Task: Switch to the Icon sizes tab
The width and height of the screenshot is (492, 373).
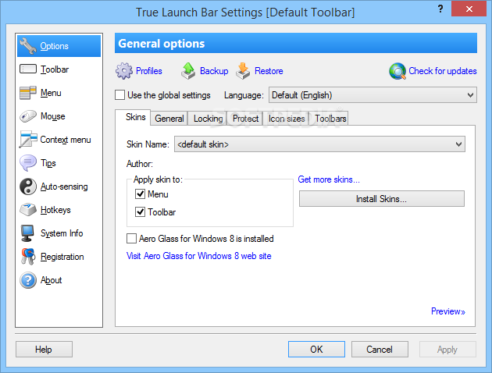Action: [x=287, y=119]
